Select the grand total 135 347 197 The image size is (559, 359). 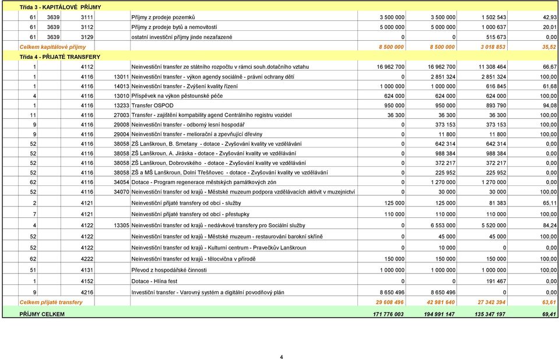tap(490, 315)
